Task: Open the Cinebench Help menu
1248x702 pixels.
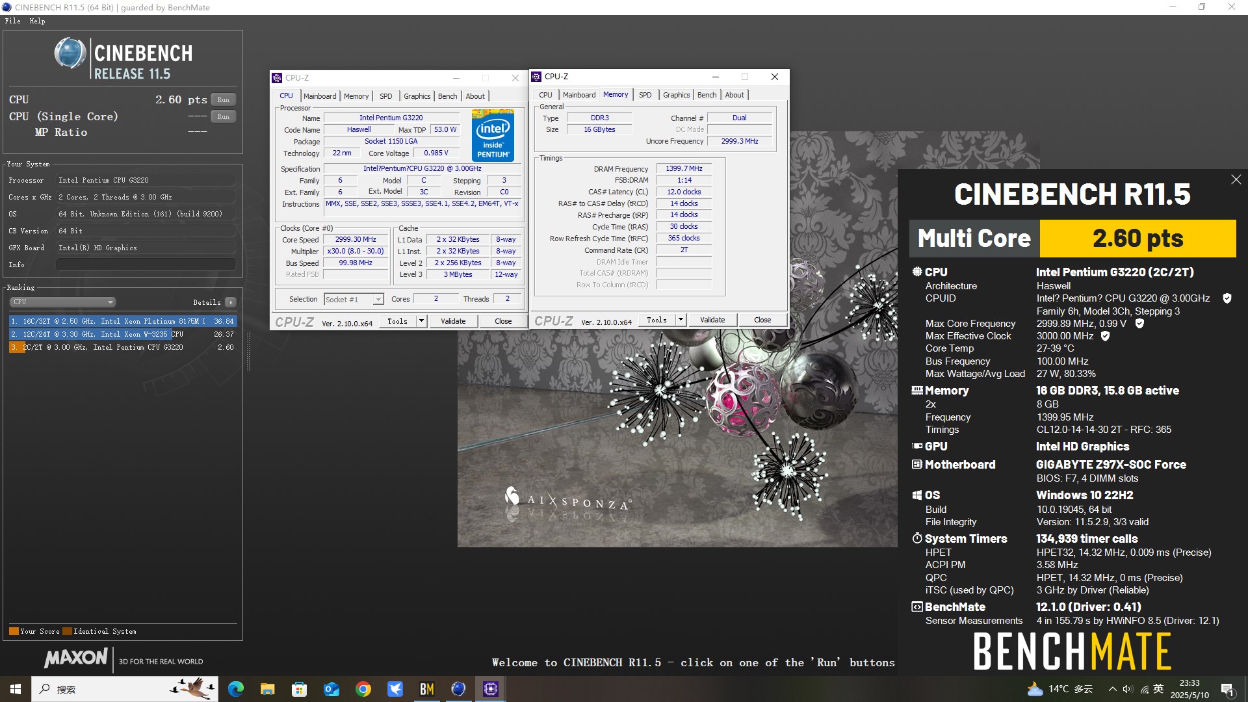Action: click(x=37, y=21)
